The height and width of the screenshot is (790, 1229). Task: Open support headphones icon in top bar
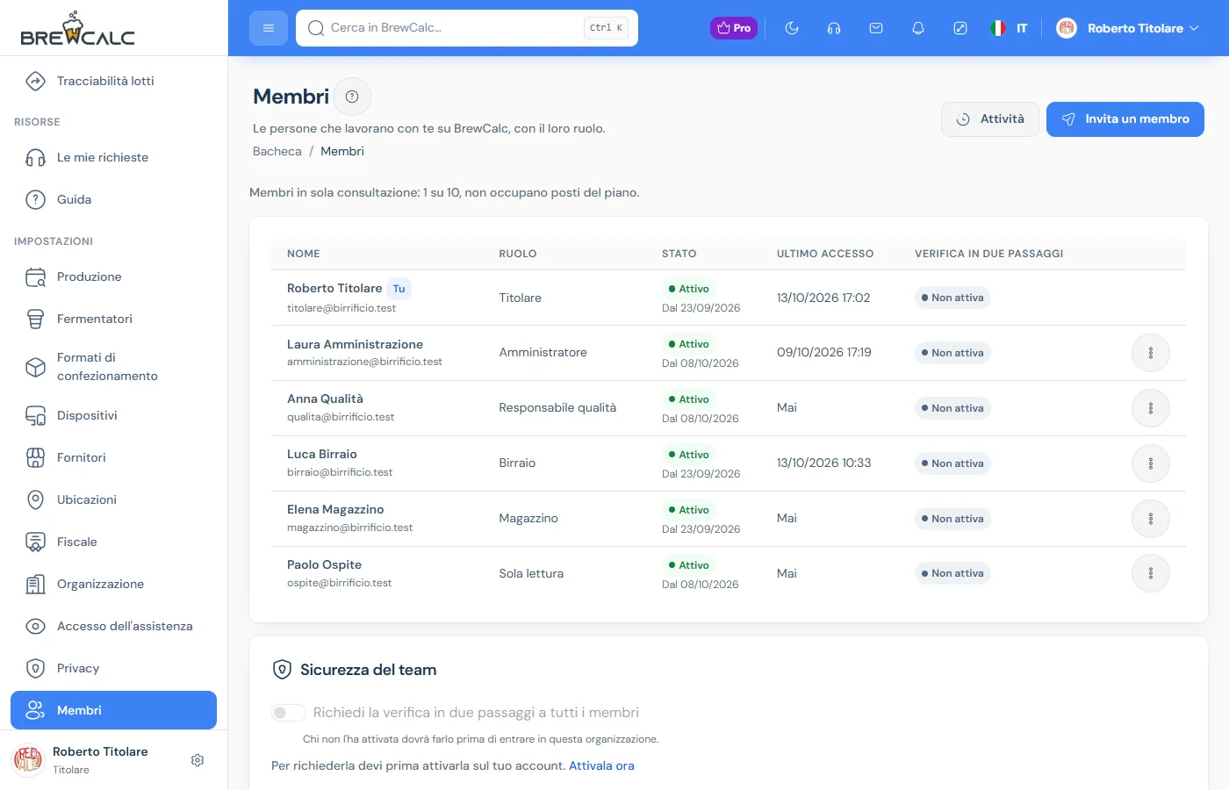pos(834,28)
